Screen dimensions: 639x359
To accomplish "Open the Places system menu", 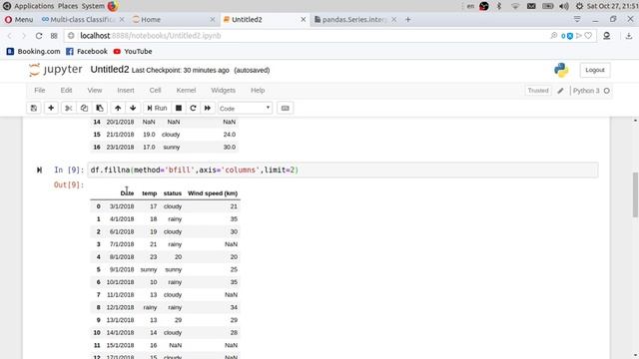I will (x=68, y=6).
